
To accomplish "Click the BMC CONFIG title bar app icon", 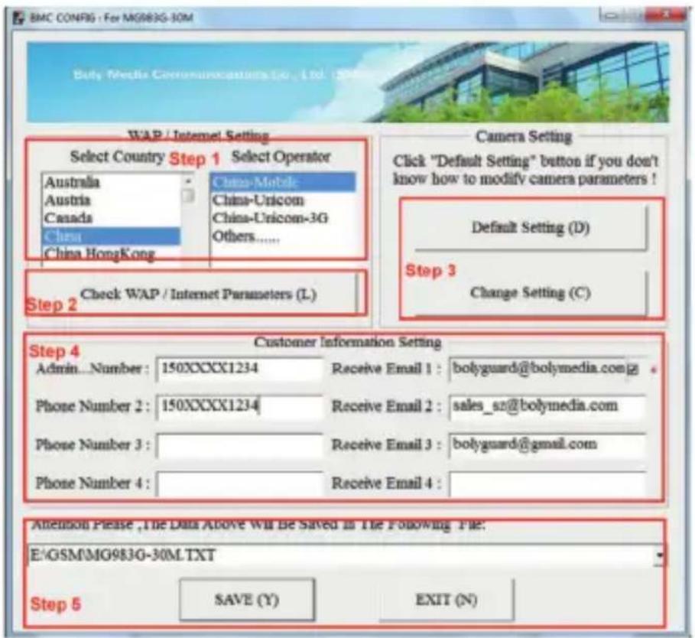I will pyautogui.click(x=18, y=18).
